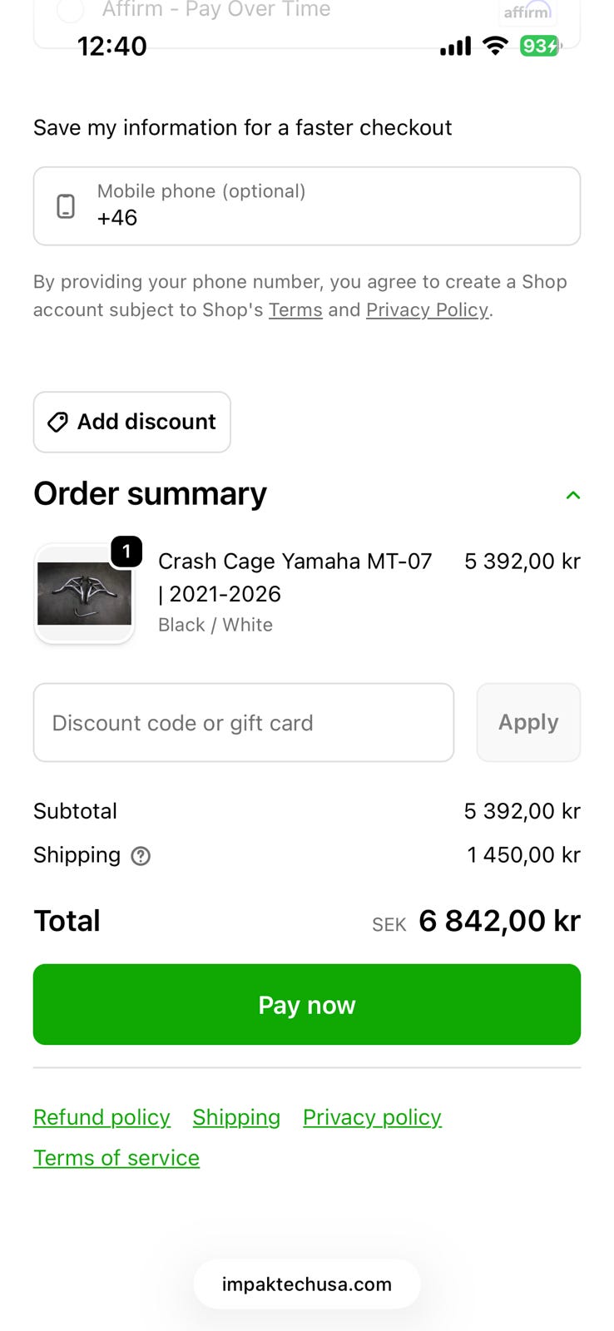Image resolution: width=614 pixels, height=1331 pixels.
Task: Click the Shipping help question mark icon
Action: point(141,856)
